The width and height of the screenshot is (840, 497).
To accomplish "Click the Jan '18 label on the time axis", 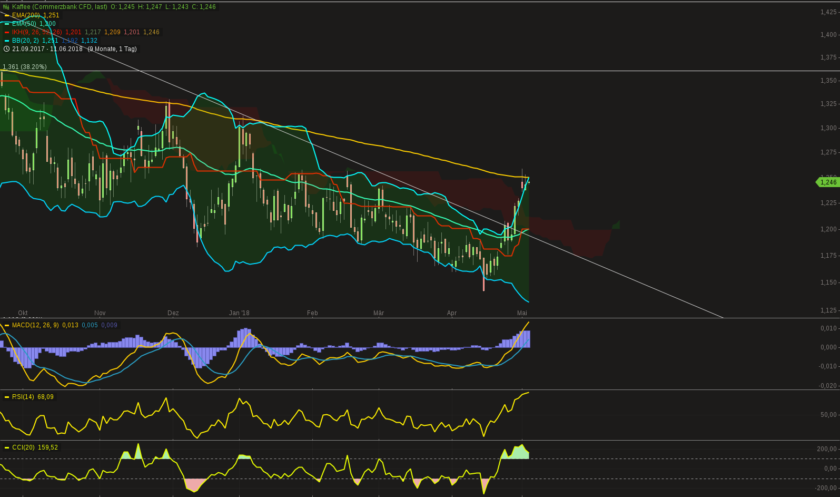I will [x=239, y=313].
